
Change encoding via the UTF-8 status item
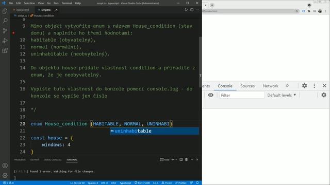click(104, 183)
